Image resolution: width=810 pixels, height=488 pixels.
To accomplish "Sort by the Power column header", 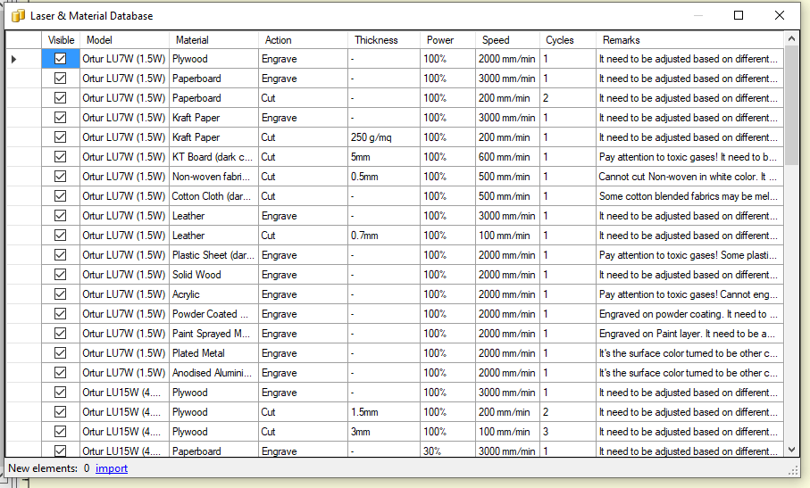I will click(448, 40).
